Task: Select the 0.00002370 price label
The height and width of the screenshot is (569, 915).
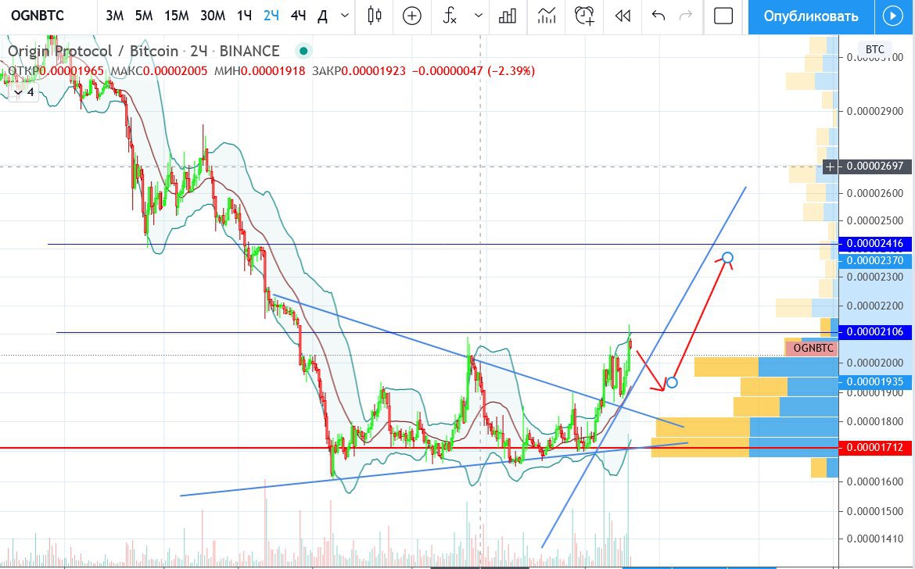Action: pyautogui.click(x=874, y=260)
